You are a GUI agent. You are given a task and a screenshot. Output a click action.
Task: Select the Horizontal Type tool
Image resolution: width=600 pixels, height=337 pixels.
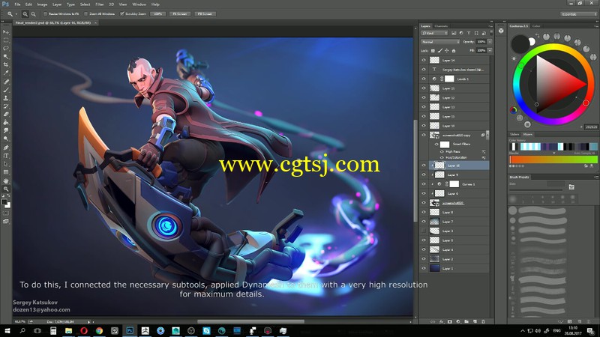pos(6,156)
